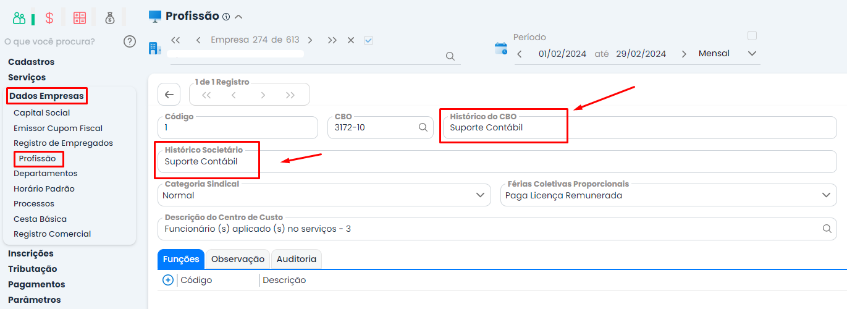The image size is (847, 309).
Task: Add a function with plus icon
Action: tap(167, 280)
